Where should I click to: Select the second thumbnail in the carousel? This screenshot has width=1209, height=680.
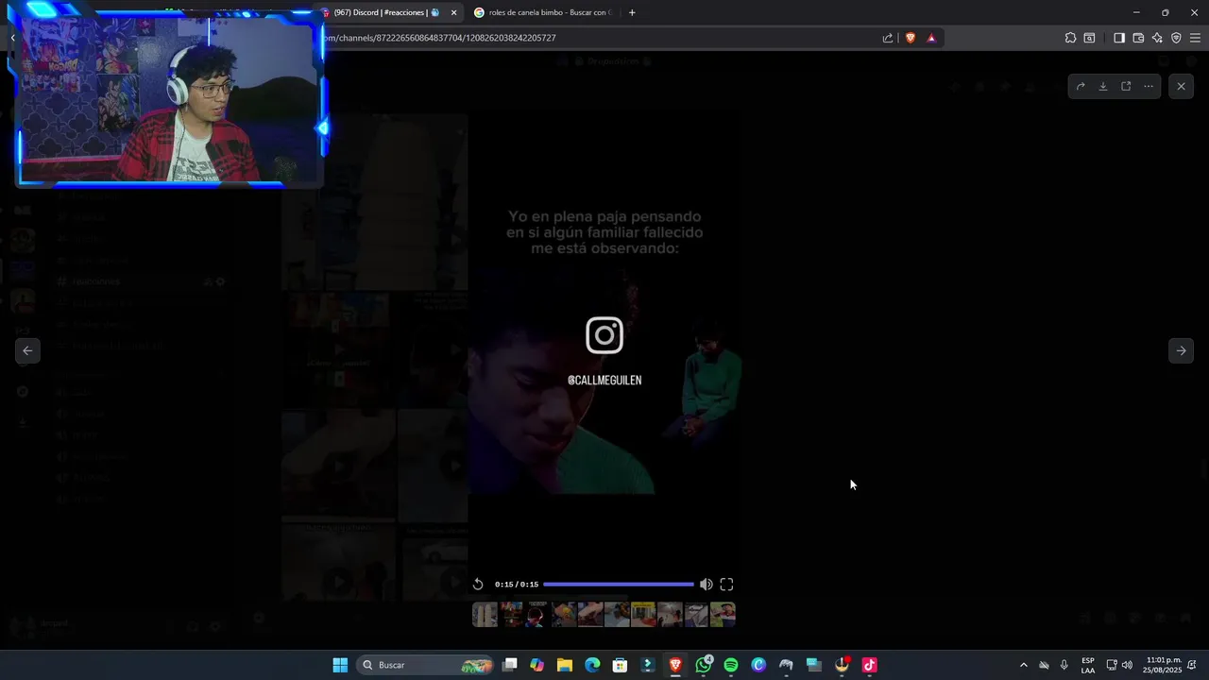pos(511,615)
